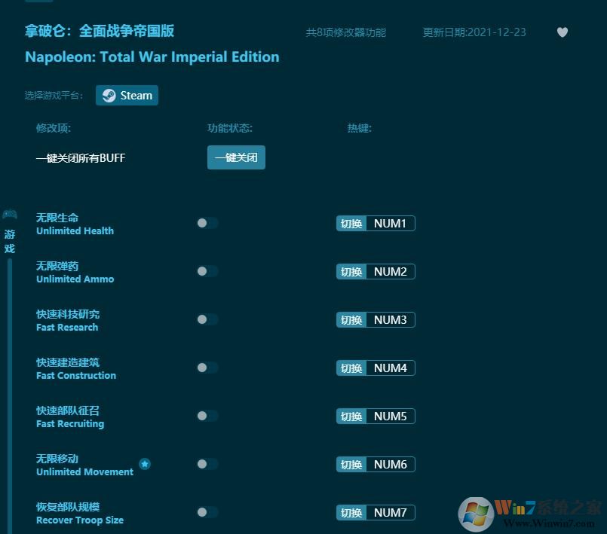Click 切换 next to the NUM1 hotkey
The image size is (607, 534).
pyautogui.click(x=351, y=223)
